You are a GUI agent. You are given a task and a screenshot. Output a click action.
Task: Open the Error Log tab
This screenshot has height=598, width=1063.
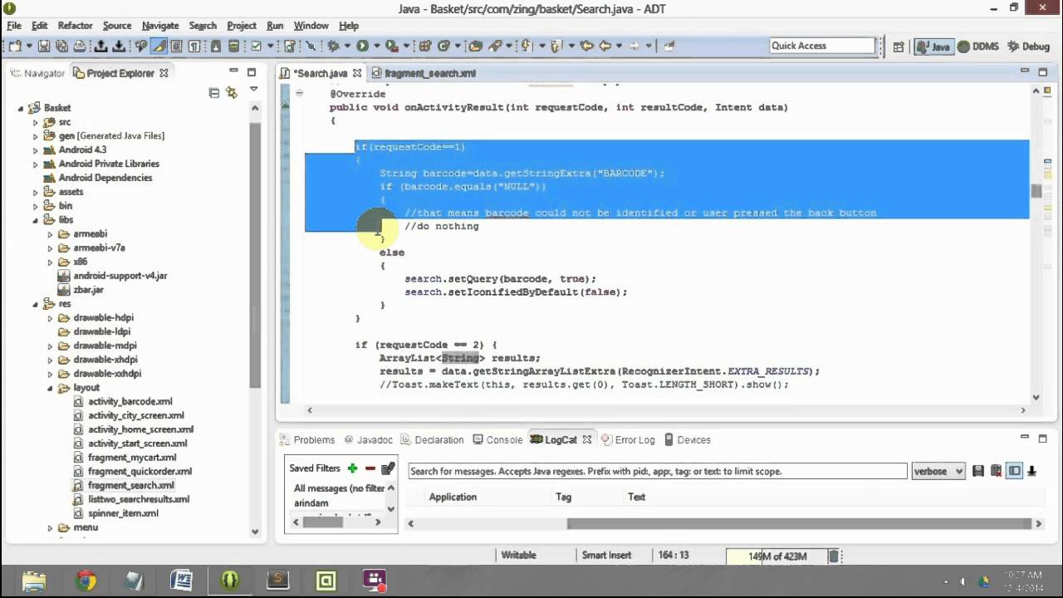[628, 439]
